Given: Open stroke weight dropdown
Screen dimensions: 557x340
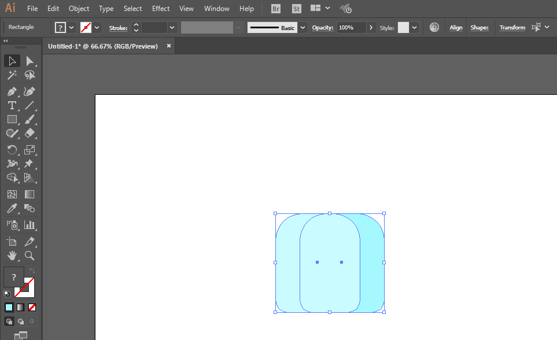Looking at the screenshot, I should click(172, 27).
